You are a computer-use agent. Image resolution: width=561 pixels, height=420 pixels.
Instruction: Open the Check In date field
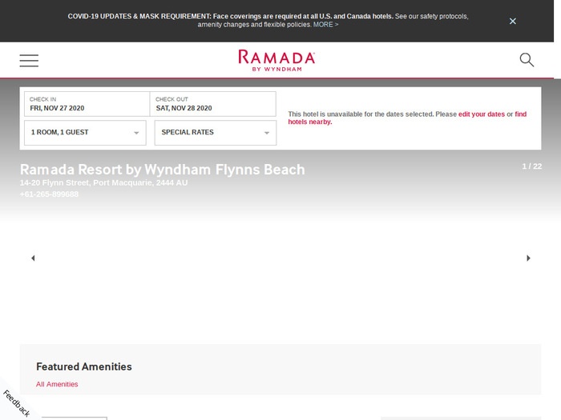point(87,104)
